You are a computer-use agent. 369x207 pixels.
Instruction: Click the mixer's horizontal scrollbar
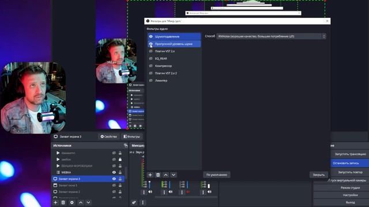point(186,197)
